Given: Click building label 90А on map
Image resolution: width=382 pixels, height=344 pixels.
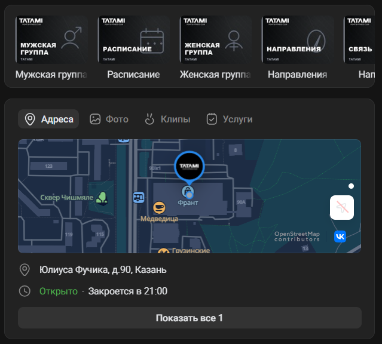Looking at the screenshot, I should 241,202.
